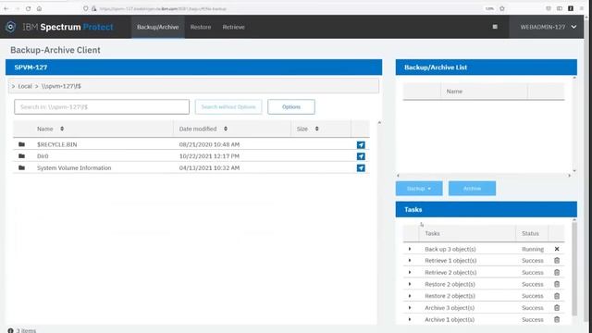Switch to Restore tab
592x333 pixels.
pyautogui.click(x=201, y=27)
